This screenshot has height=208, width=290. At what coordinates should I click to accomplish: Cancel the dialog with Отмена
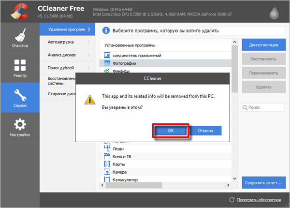pyautogui.click(x=205, y=131)
